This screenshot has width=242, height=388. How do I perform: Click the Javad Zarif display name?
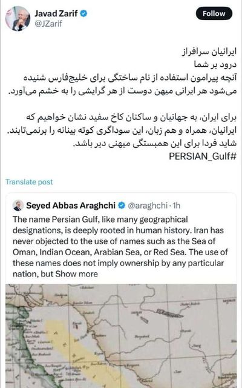[56, 13]
